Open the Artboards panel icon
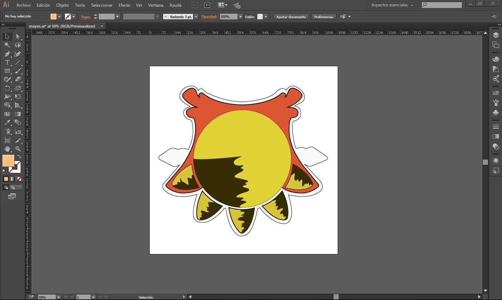 pos(496,45)
